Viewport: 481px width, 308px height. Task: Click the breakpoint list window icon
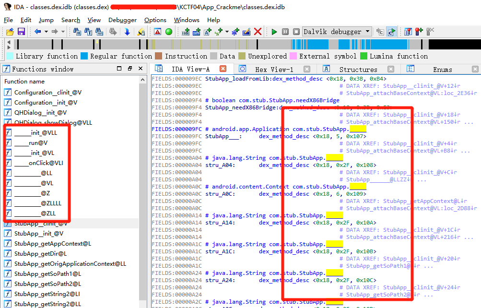pyautogui.click(x=408, y=32)
